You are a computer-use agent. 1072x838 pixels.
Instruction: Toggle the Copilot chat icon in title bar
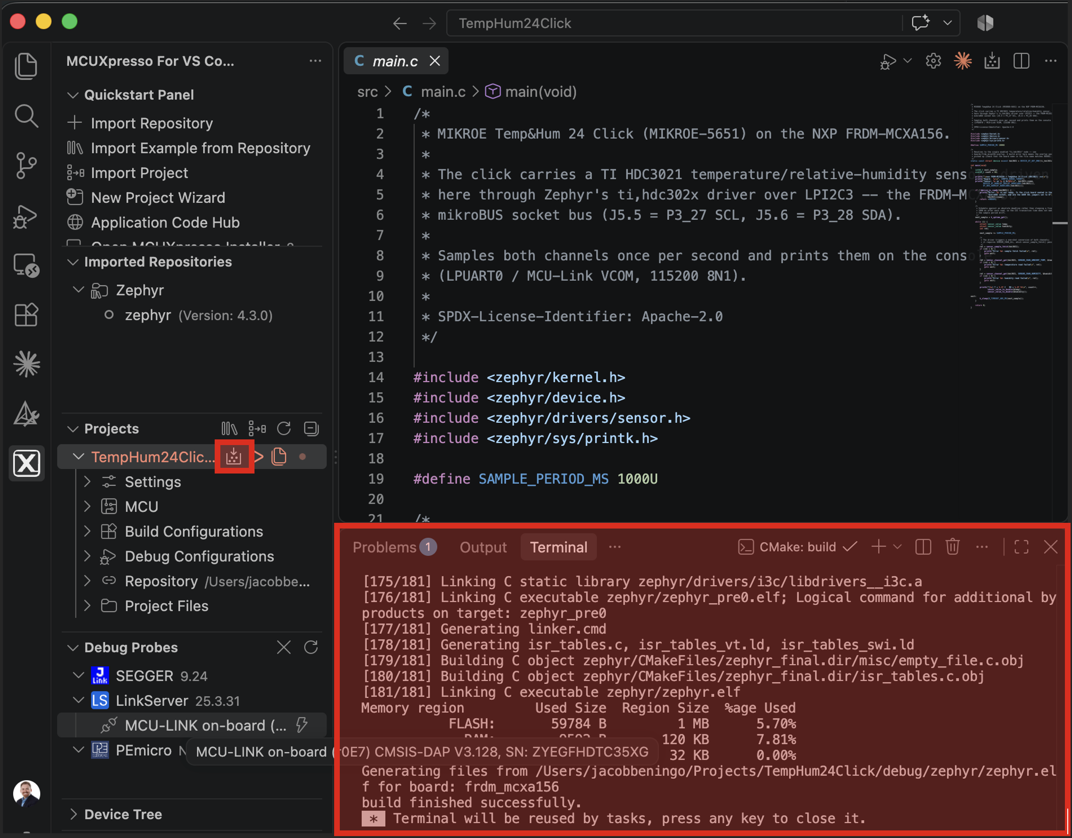click(920, 23)
